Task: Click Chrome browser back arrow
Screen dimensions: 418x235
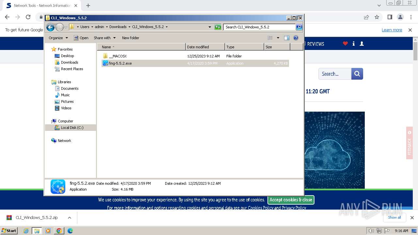Action: 7,17
